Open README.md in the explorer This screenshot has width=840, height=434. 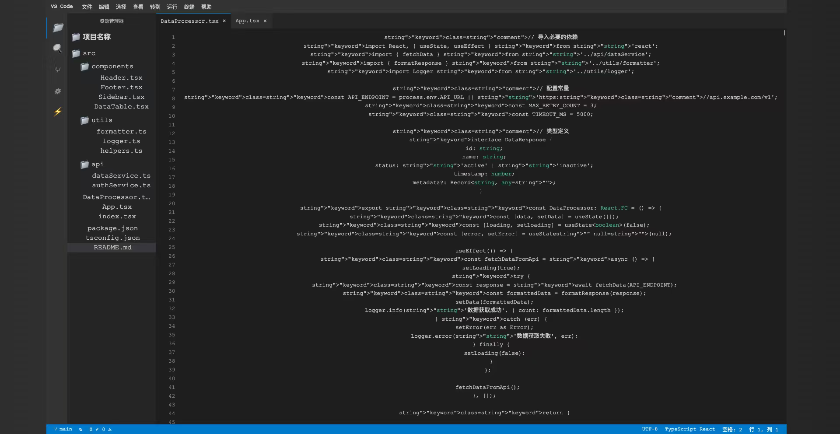(x=112, y=248)
